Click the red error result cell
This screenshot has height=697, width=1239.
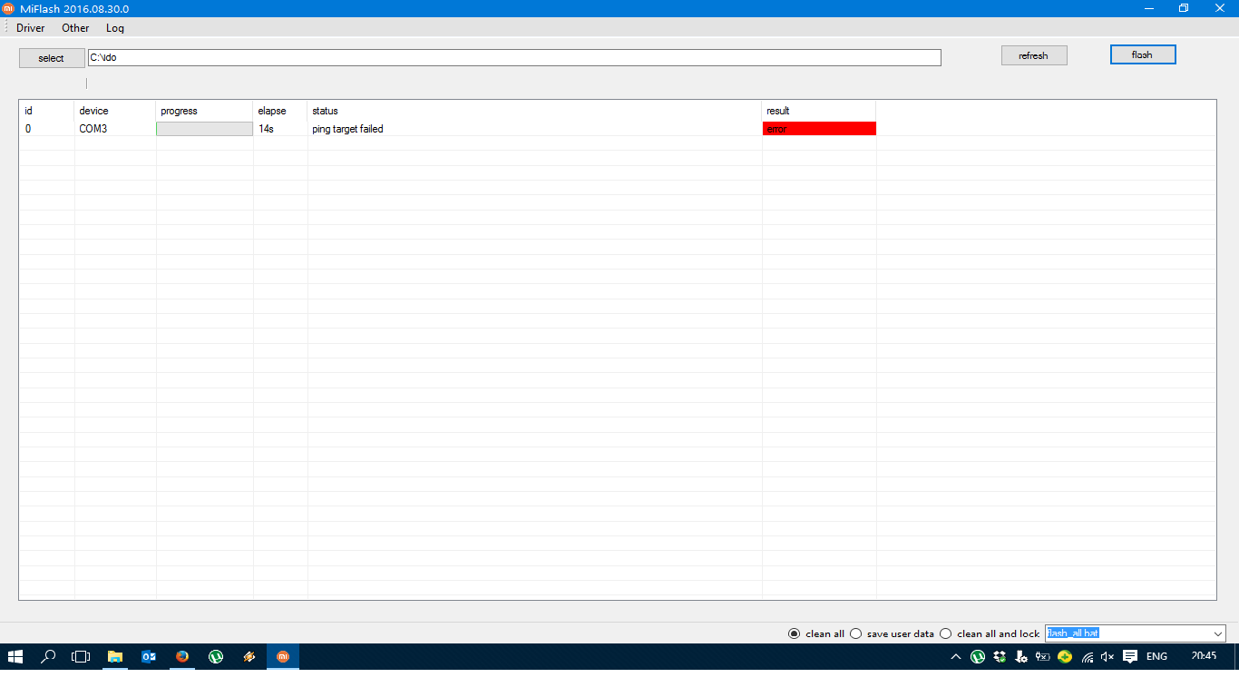819,129
